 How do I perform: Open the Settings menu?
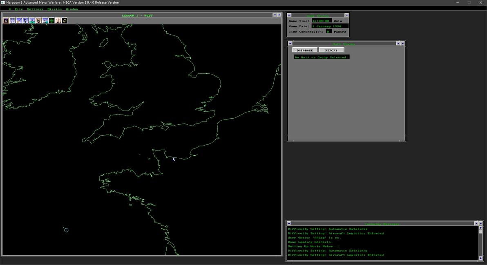pyautogui.click(x=35, y=9)
